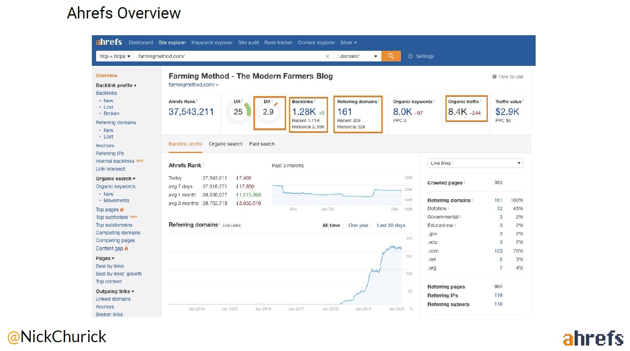Open Keywords explorer in top navigation
This screenshot has width=630, height=351.
[x=212, y=43]
